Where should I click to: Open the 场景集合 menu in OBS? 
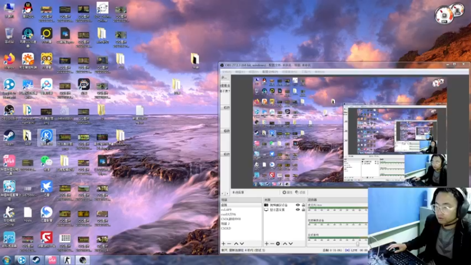point(290,72)
